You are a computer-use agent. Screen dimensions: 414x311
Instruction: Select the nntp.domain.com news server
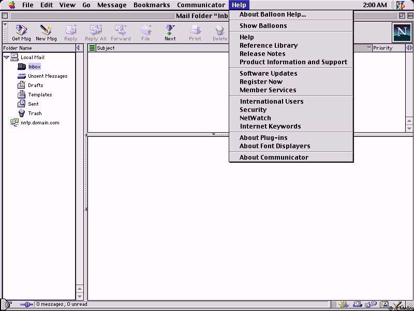(40, 123)
